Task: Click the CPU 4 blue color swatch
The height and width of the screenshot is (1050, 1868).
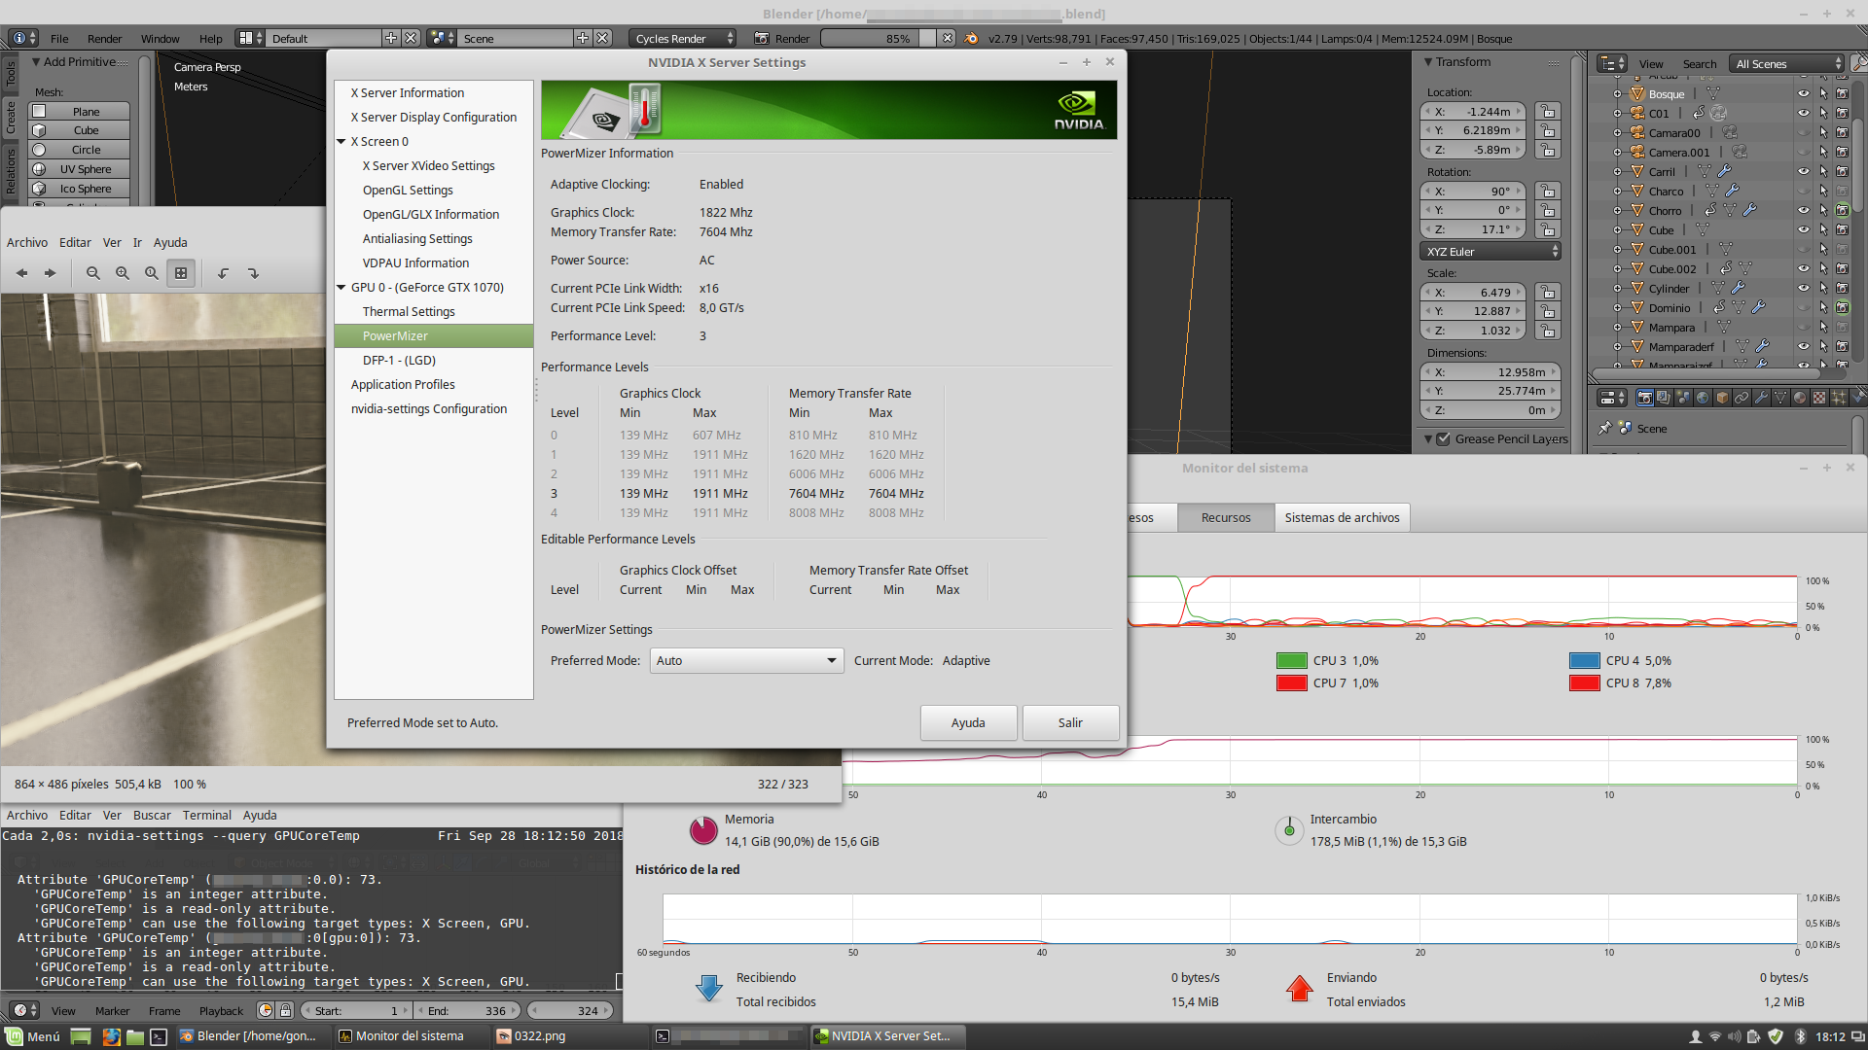Action: tap(1585, 661)
